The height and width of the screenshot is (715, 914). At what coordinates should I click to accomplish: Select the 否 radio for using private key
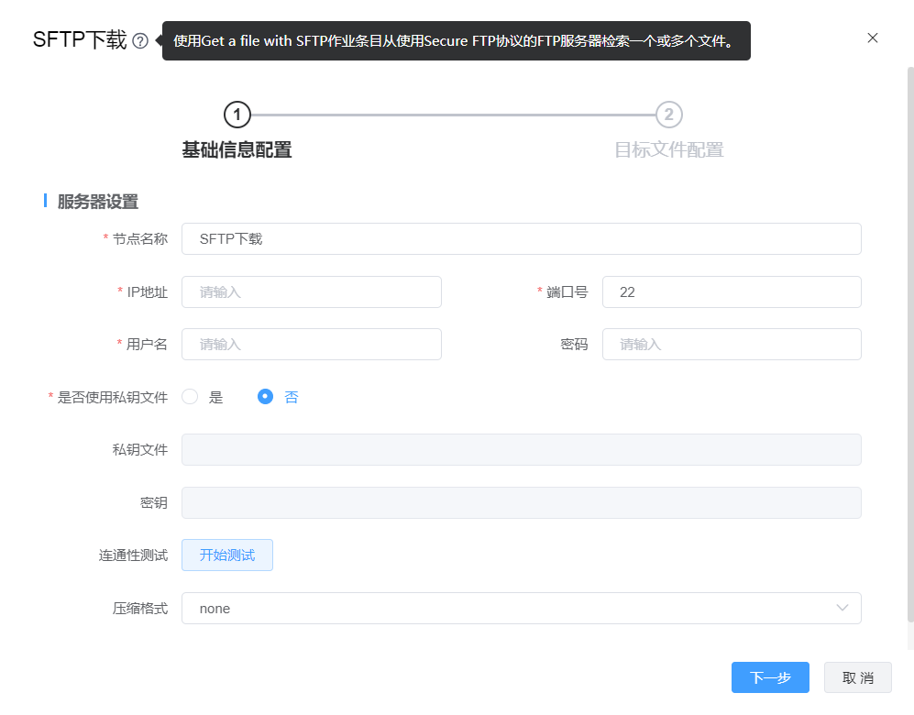(266, 397)
